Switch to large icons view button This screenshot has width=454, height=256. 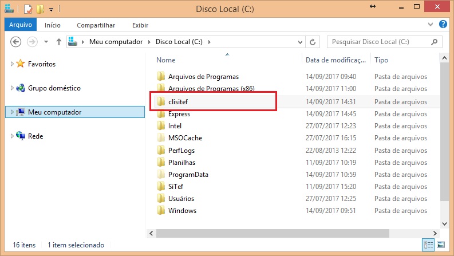click(441, 245)
